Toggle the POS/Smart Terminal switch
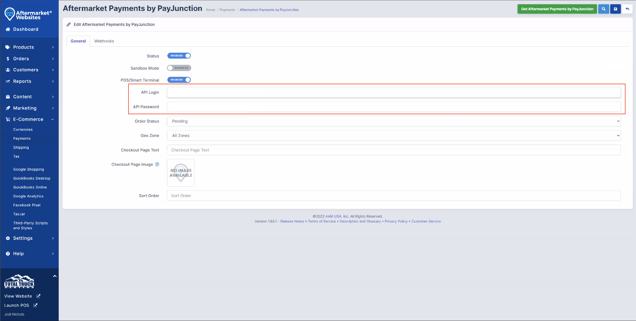The height and width of the screenshot is (321, 636). [179, 80]
